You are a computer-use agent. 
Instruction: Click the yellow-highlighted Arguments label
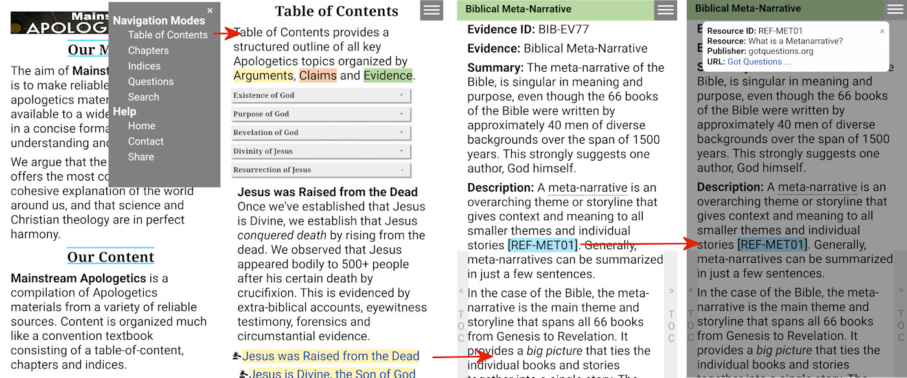pyautogui.click(x=263, y=76)
